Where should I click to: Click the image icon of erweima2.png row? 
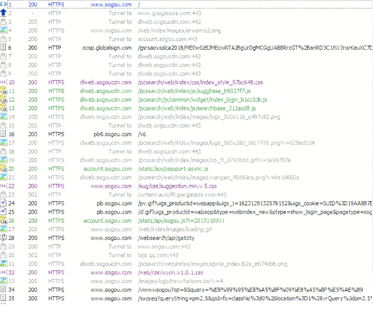pos(3,30)
